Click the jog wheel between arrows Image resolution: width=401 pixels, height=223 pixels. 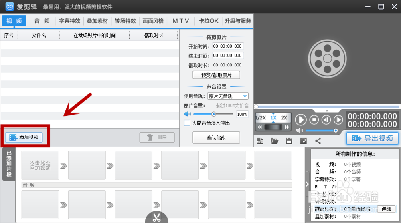click(273, 127)
